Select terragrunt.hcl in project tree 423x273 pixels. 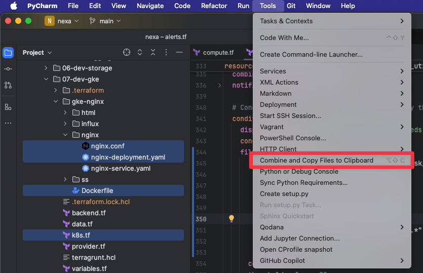[x=103, y=258]
